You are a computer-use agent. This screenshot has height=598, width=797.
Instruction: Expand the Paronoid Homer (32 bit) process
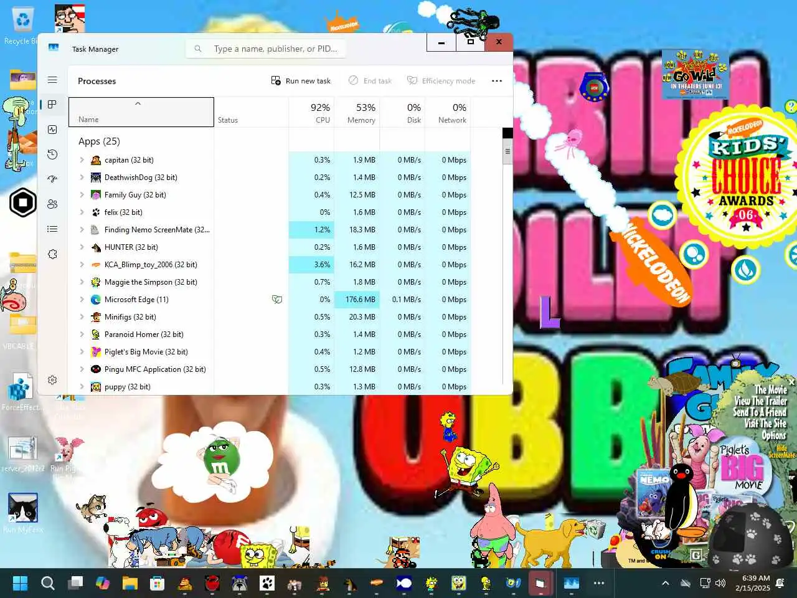tap(82, 335)
